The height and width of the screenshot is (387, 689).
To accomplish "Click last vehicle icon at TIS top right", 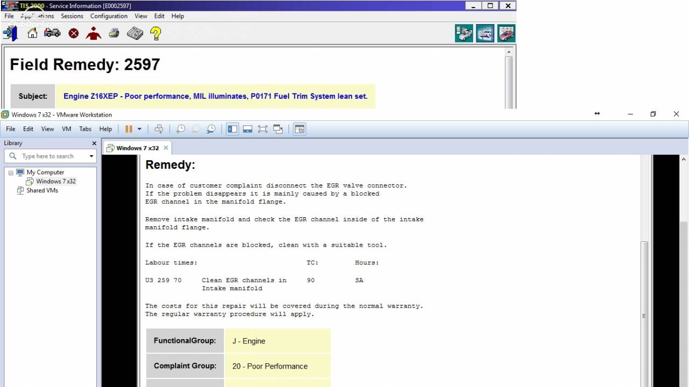I will point(506,33).
